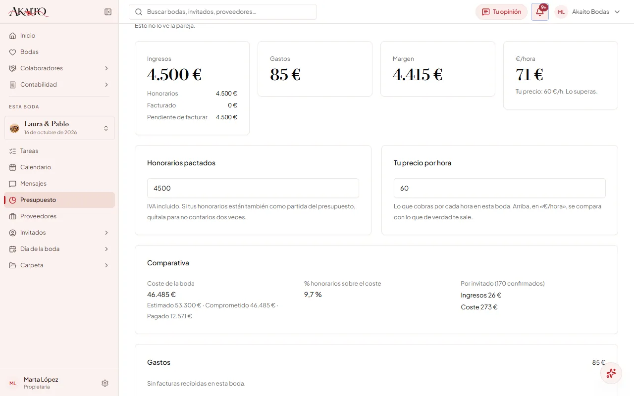
Task: Click the search bar for bodas, invitados
Action: point(223,12)
